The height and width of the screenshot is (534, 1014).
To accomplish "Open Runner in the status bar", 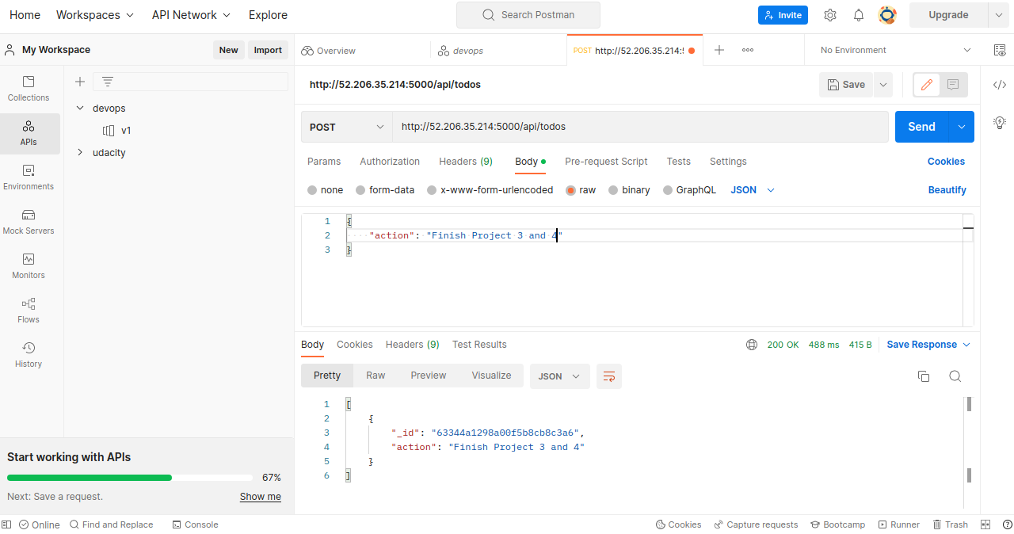I will 898,524.
